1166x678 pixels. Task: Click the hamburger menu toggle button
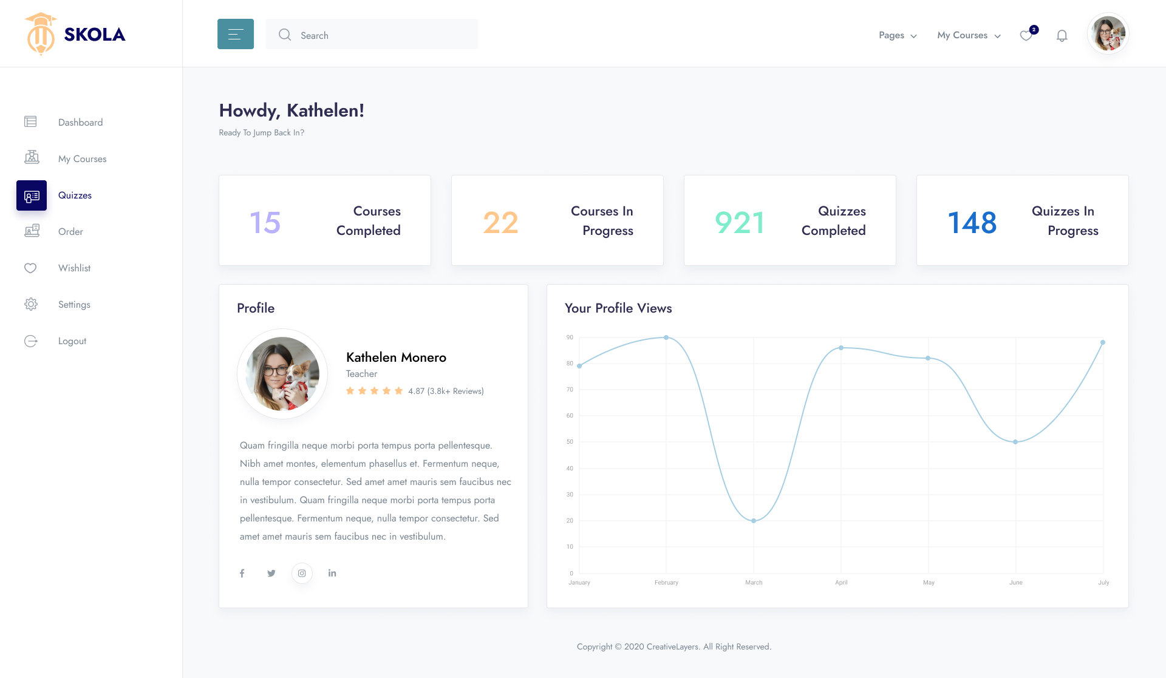coord(236,34)
